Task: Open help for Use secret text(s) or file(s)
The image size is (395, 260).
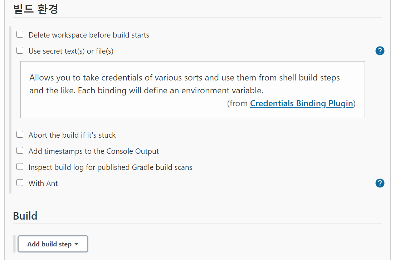Action: pos(380,51)
